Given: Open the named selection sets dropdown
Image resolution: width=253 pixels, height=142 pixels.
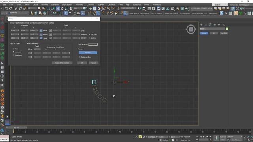Looking at the screenshot, I should 128,8.
